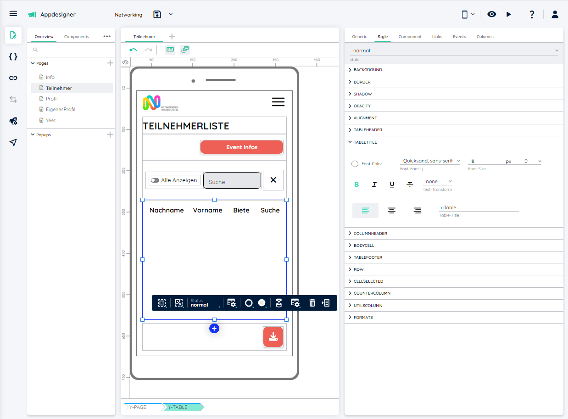568x419 pixels.
Task: Click the Font-Color swatch circle
Action: (x=355, y=164)
